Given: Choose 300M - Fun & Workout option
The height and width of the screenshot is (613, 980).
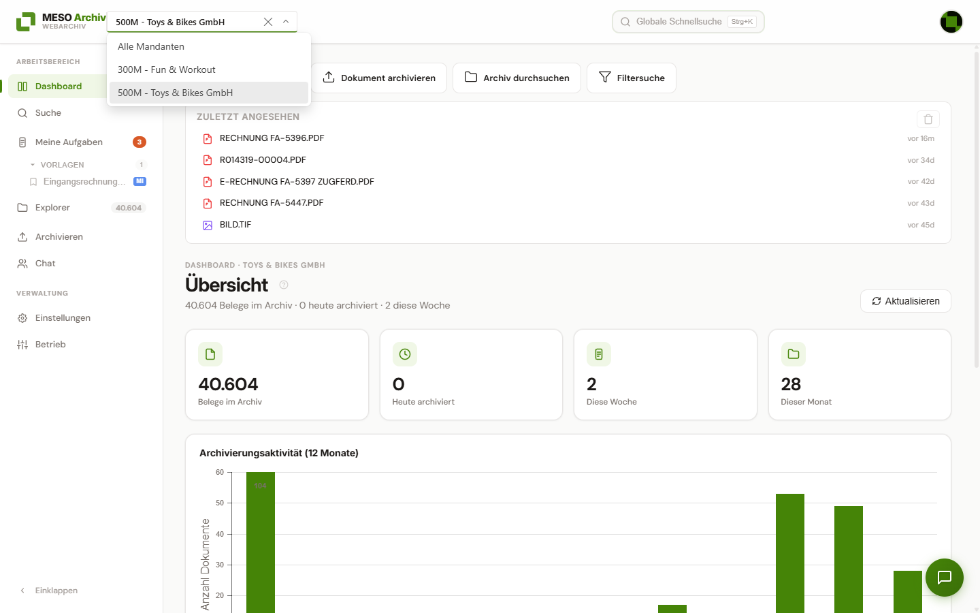Looking at the screenshot, I should tap(209, 69).
